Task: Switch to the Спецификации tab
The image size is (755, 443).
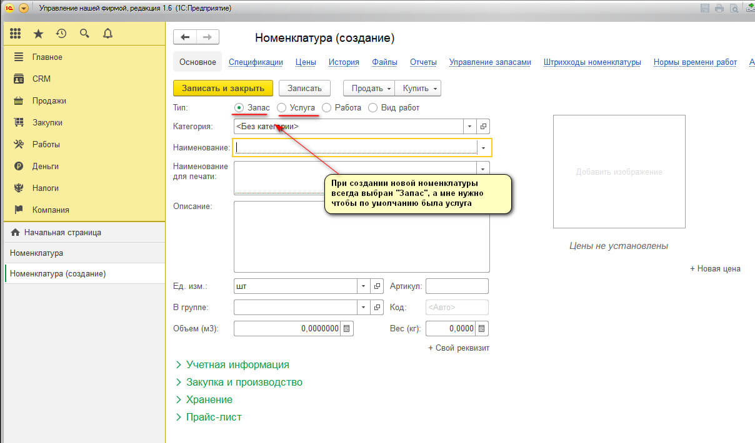Action: [256, 62]
